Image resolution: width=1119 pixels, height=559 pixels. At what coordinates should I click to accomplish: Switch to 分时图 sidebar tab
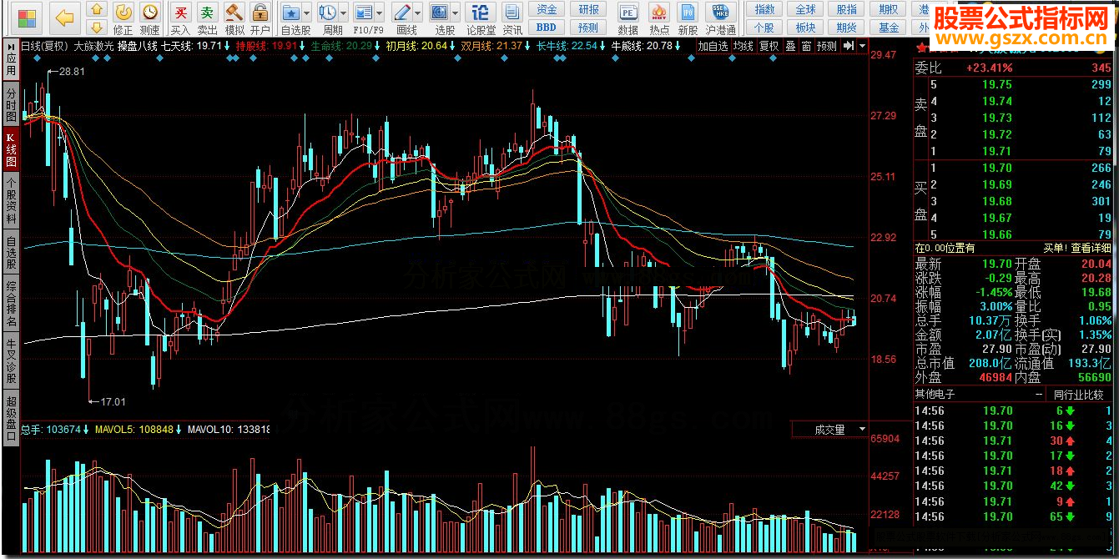tap(11, 104)
